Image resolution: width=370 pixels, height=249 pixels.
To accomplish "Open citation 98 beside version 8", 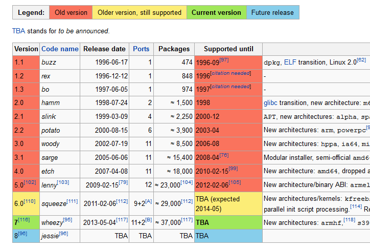I will [22, 234].
